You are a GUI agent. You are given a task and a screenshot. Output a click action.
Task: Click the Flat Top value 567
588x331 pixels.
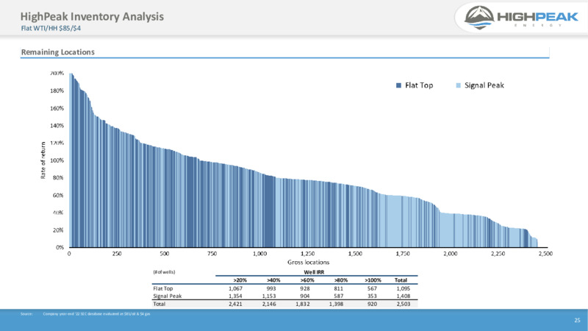tap(372, 288)
